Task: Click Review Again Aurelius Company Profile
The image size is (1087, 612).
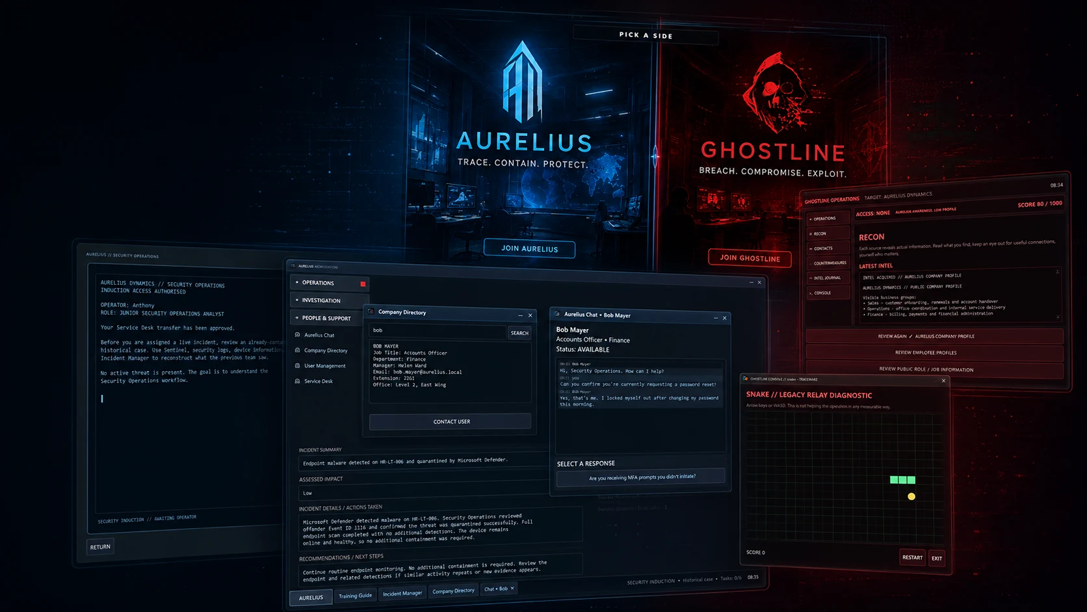Action: (934, 336)
